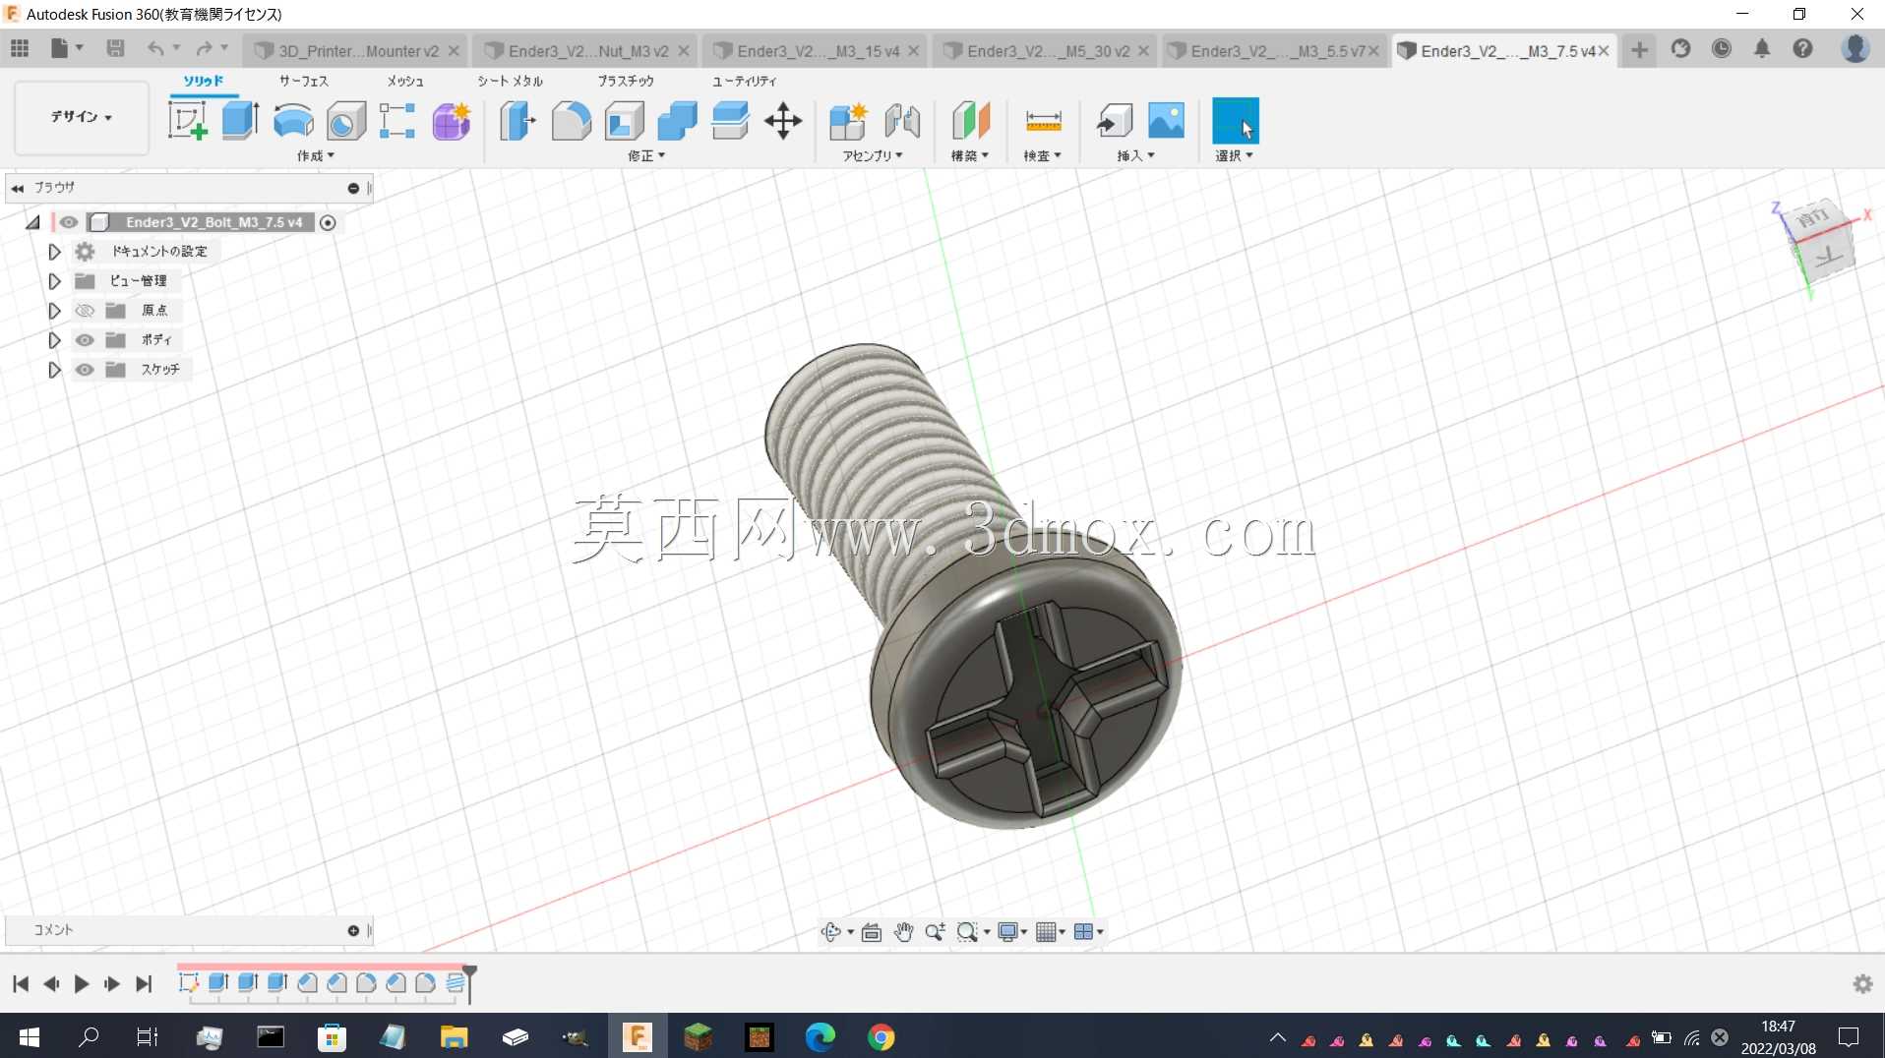Image resolution: width=1885 pixels, height=1058 pixels.
Task: Select the Fillet tool icon
Action: click(x=571, y=121)
